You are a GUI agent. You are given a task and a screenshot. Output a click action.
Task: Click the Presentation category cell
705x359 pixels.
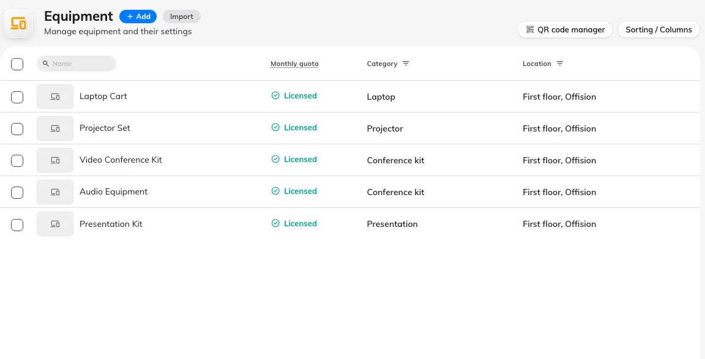(392, 224)
